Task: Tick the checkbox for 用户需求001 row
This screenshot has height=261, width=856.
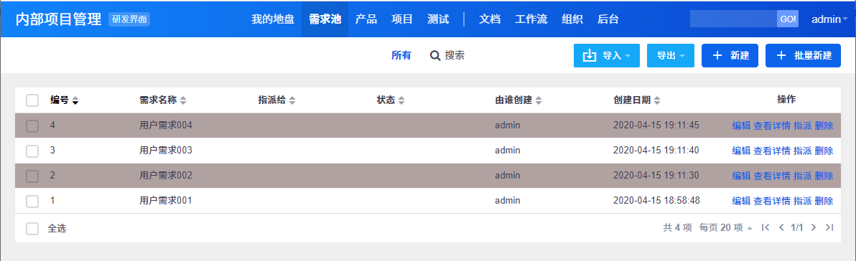Action: (x=32, y=201)
